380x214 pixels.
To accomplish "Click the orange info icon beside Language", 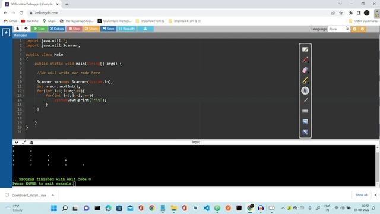I will [354, 29].
